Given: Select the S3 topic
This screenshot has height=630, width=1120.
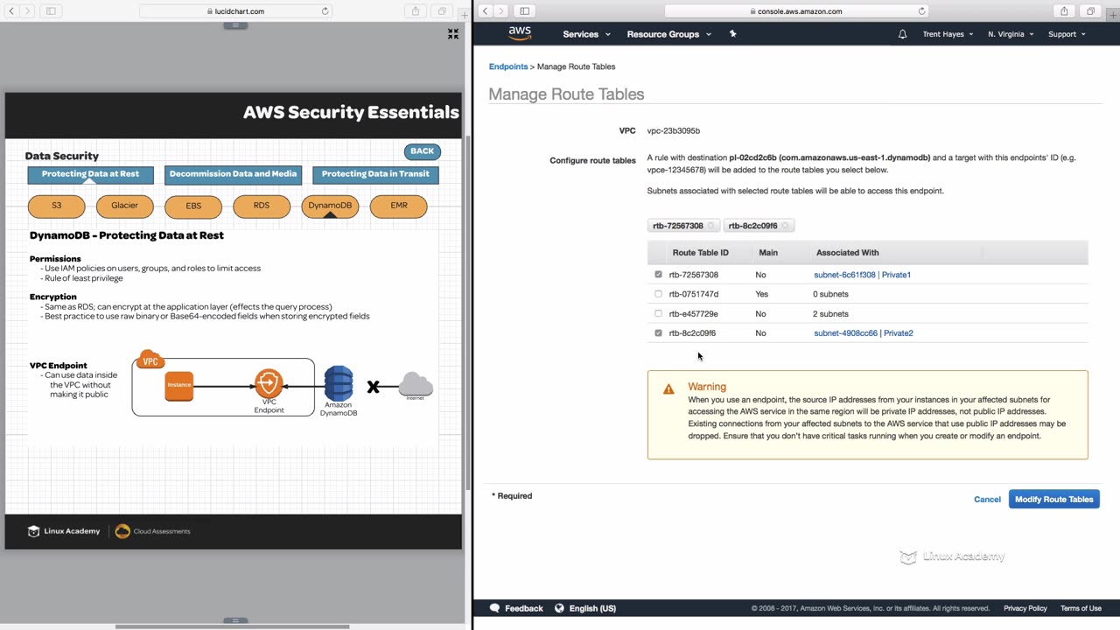Looking at the screenshot, I should (x=56, y=206).
